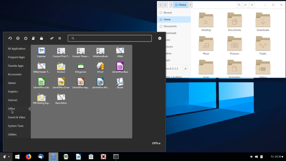
Task: Launch PIM Setting Exporter
Action: [41, 99]
